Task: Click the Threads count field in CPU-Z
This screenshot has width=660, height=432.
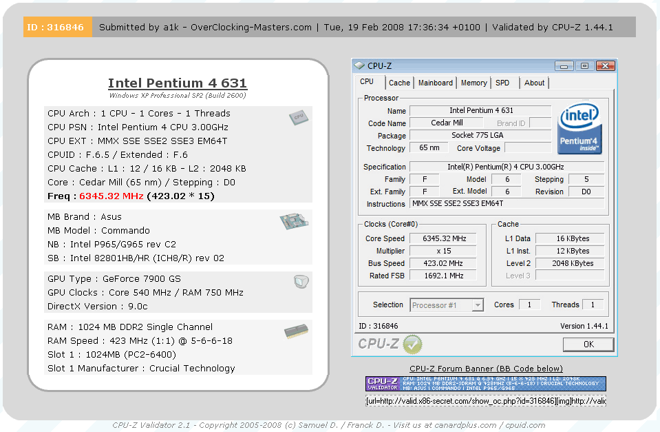Action: tap(593, 305)
